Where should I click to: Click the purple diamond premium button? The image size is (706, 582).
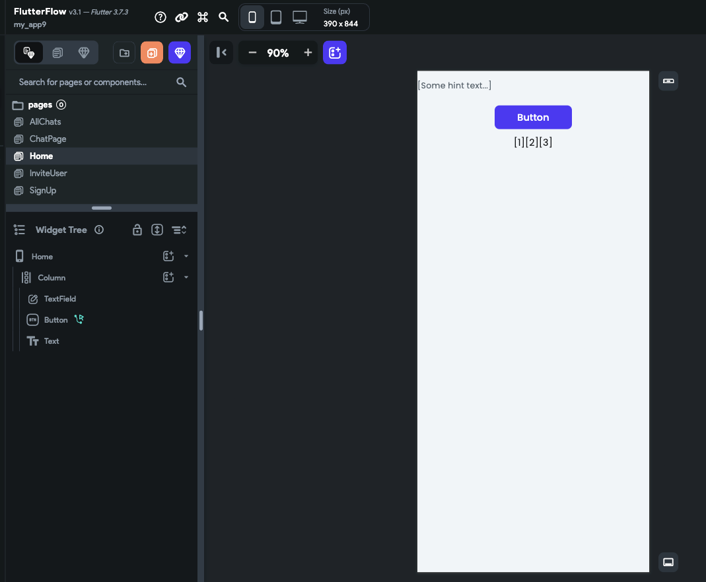coord(180,53)
